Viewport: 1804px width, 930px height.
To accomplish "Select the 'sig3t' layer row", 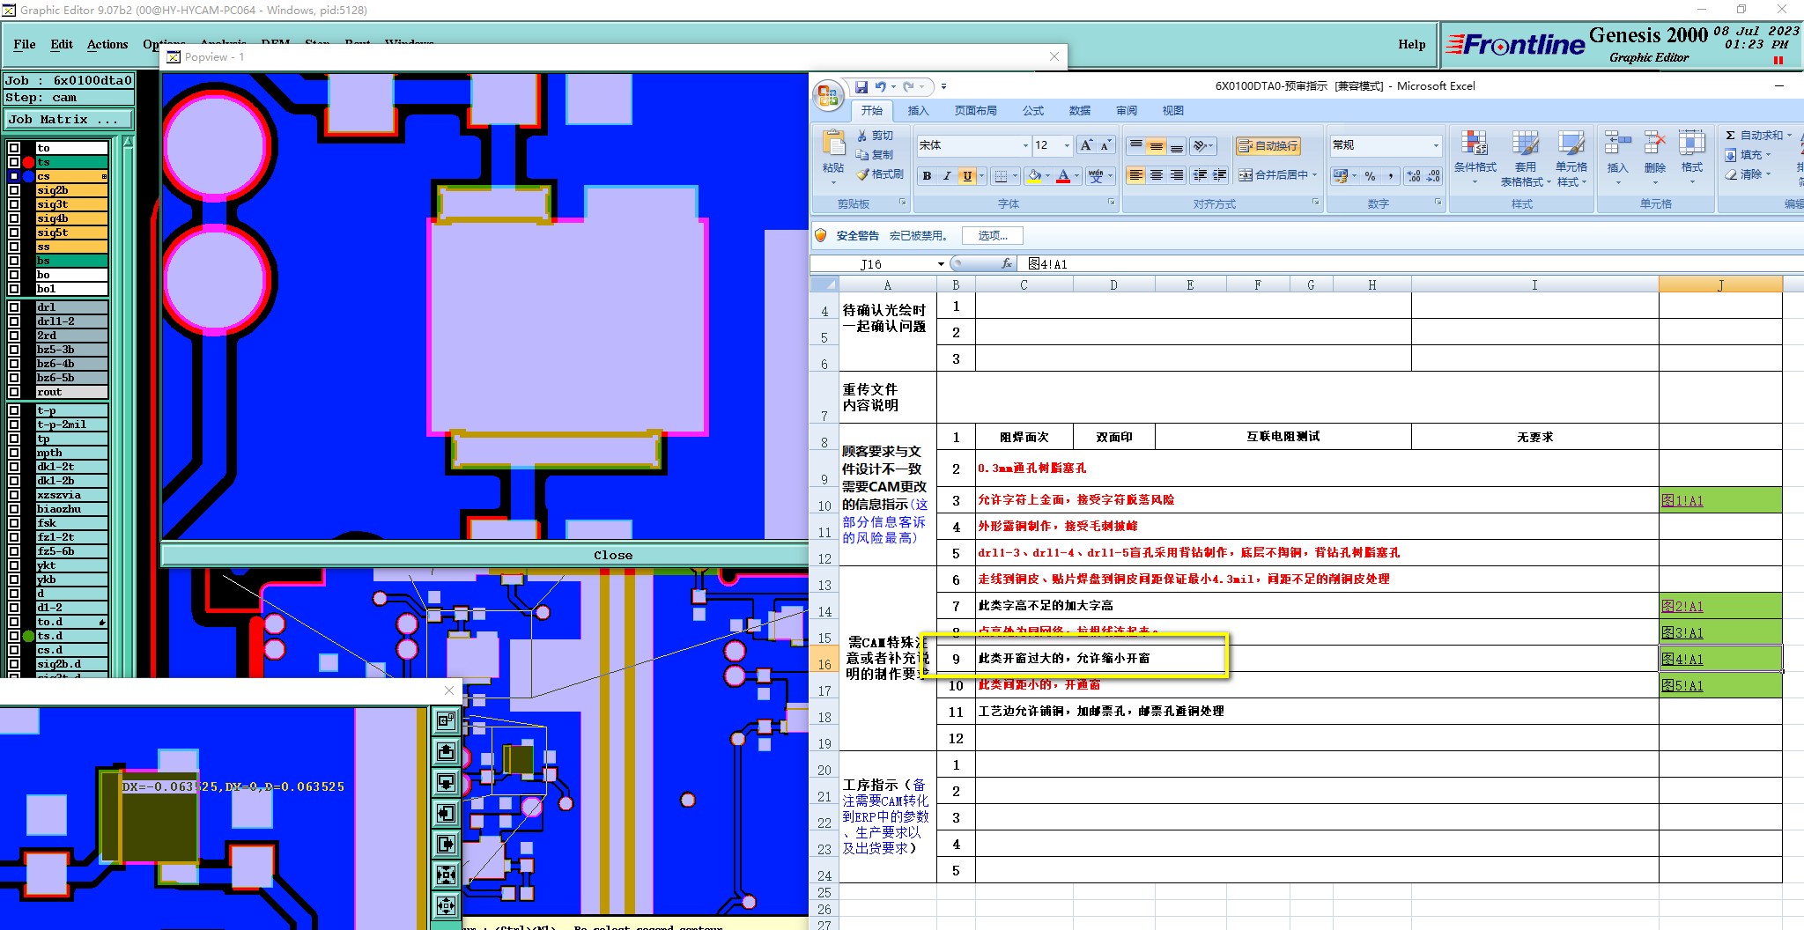I will (x=71, y=204).
